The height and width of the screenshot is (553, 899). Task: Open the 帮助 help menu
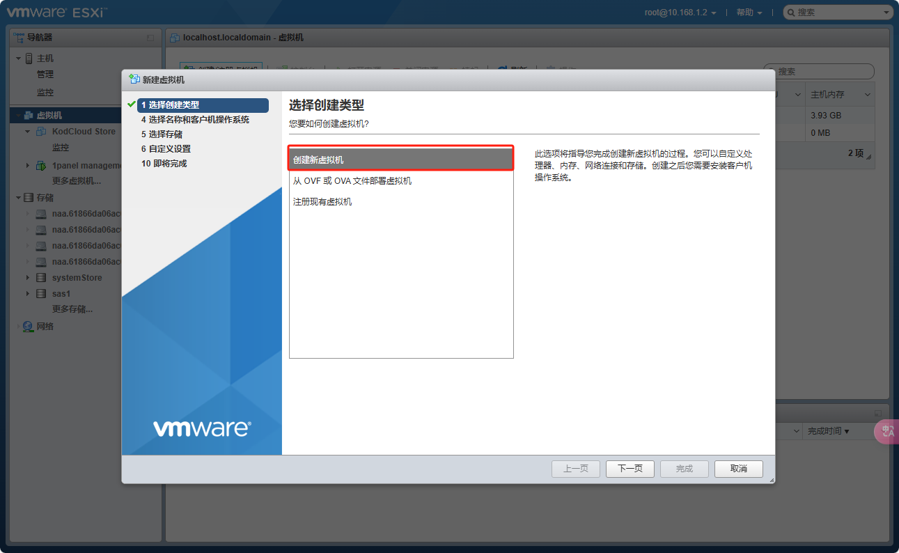click(749, 13)
